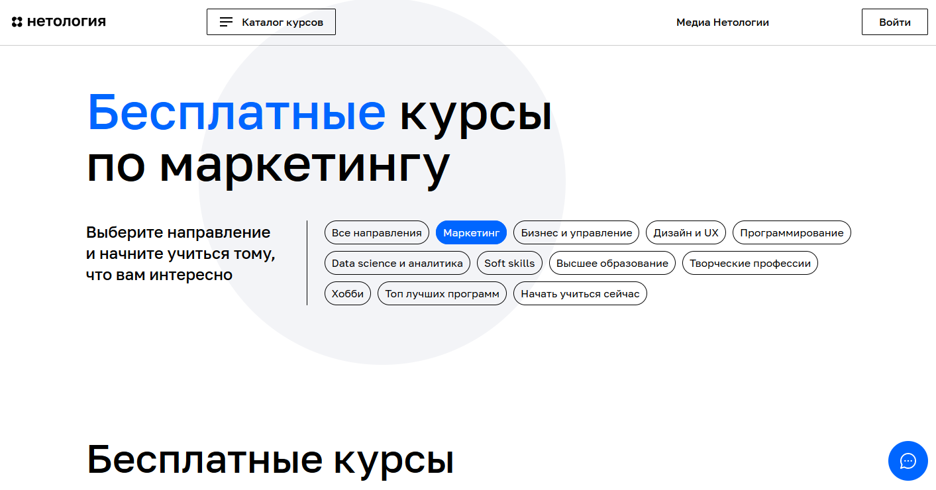The width and height of the screenshot is (936, 490).
Task: Select the Soft skills filter
Action: 509,263
